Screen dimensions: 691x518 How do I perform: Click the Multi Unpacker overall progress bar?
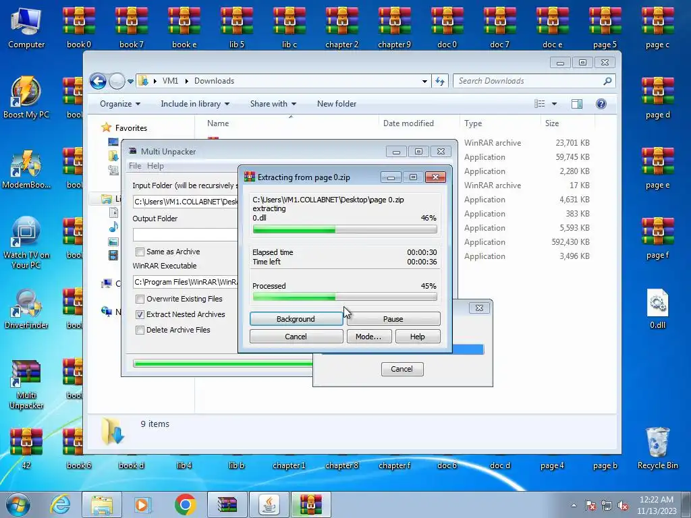[223, 364]
